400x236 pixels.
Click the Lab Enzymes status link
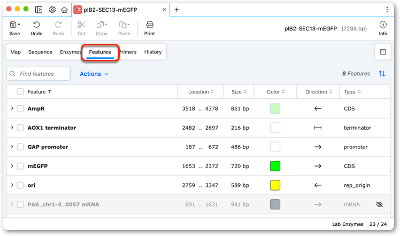[348, 224]
